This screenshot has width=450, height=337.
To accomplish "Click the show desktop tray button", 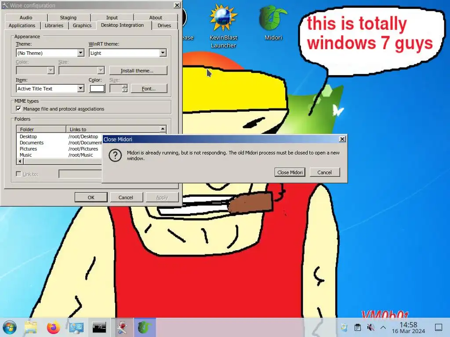I will coord(439,327).
